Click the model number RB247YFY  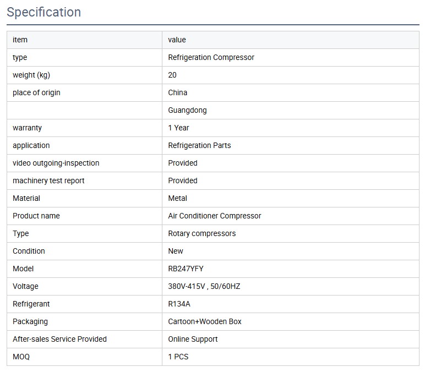click(x=187, y=269)
